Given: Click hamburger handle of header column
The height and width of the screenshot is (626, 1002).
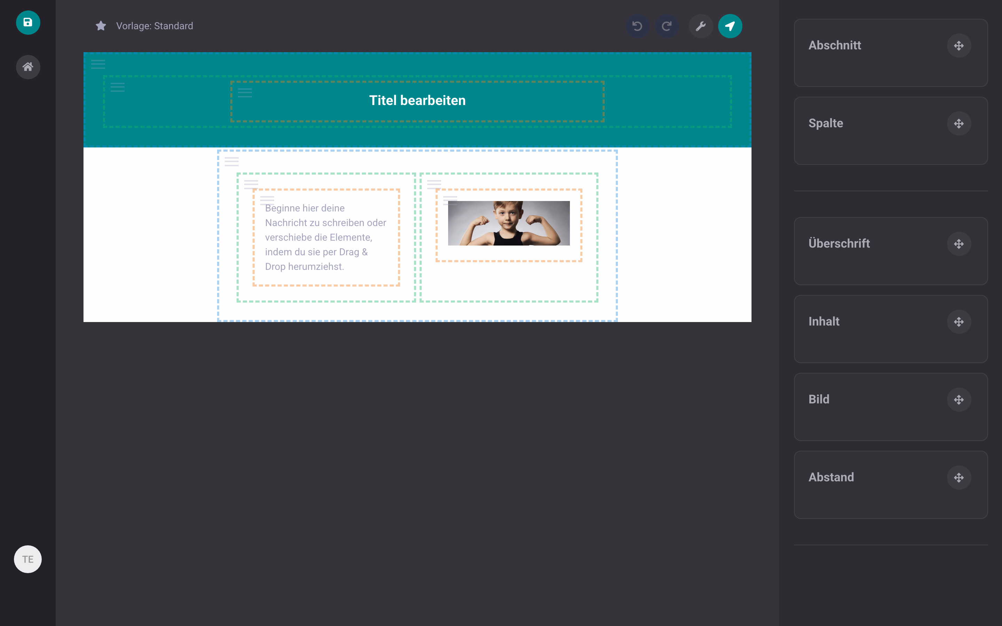Looking at the screenshot, I should point(118,87).
